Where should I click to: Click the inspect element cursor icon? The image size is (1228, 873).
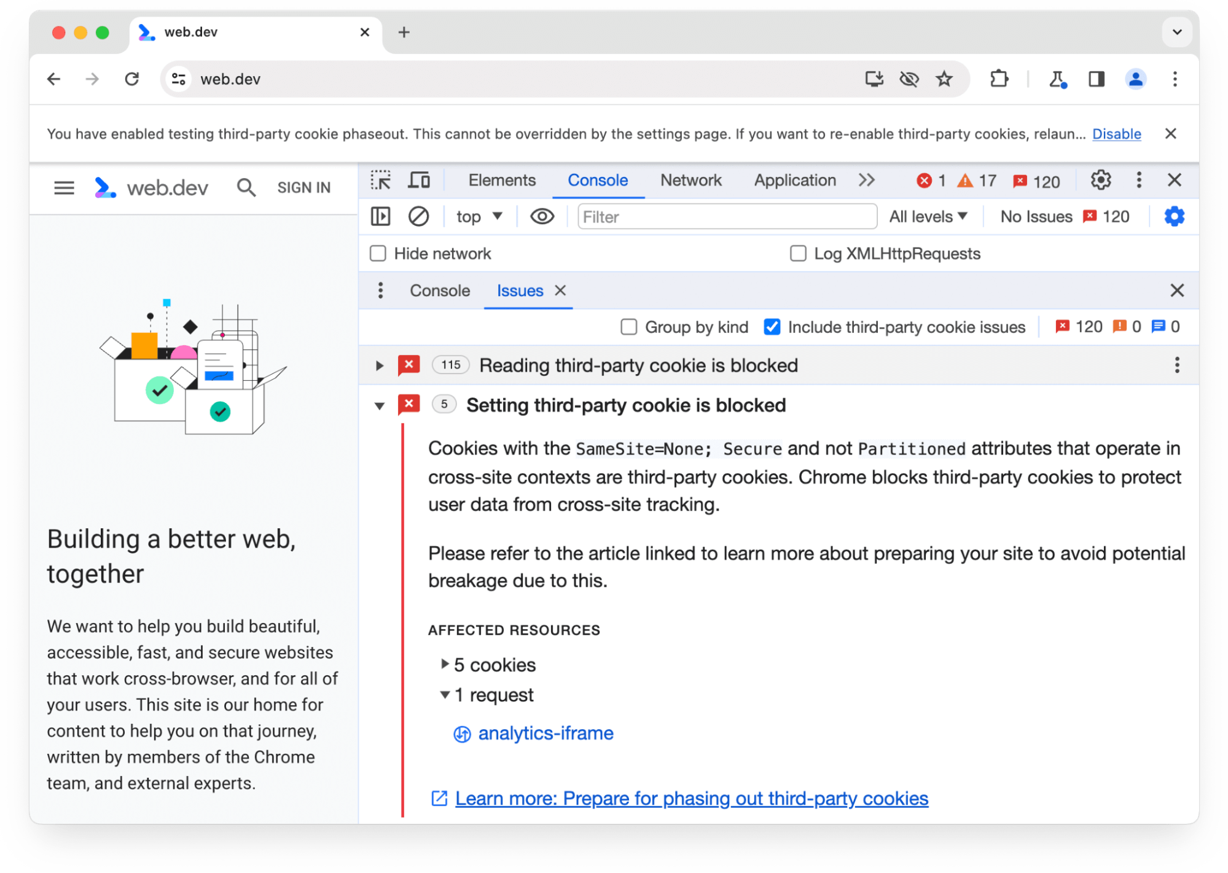(x=381, y=181)
